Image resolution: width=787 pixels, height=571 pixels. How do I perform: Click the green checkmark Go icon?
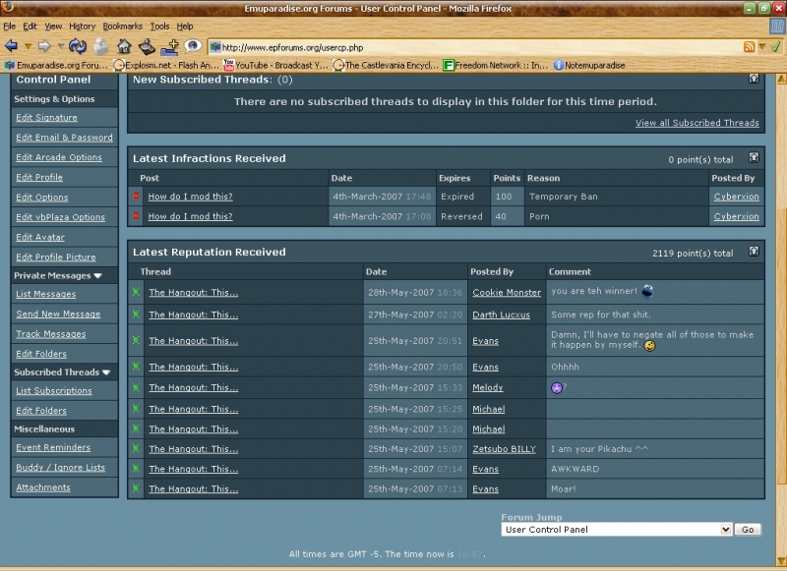click(776, 46)
